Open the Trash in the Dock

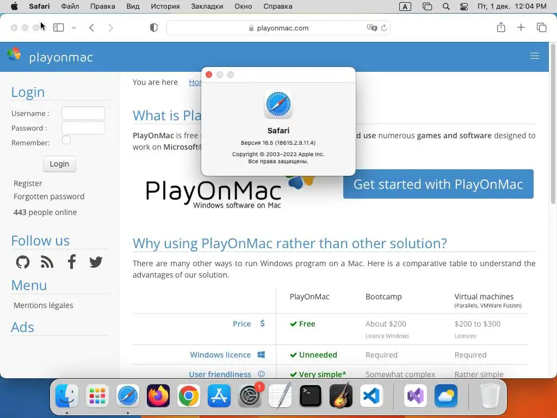click(x=490, y=396)
